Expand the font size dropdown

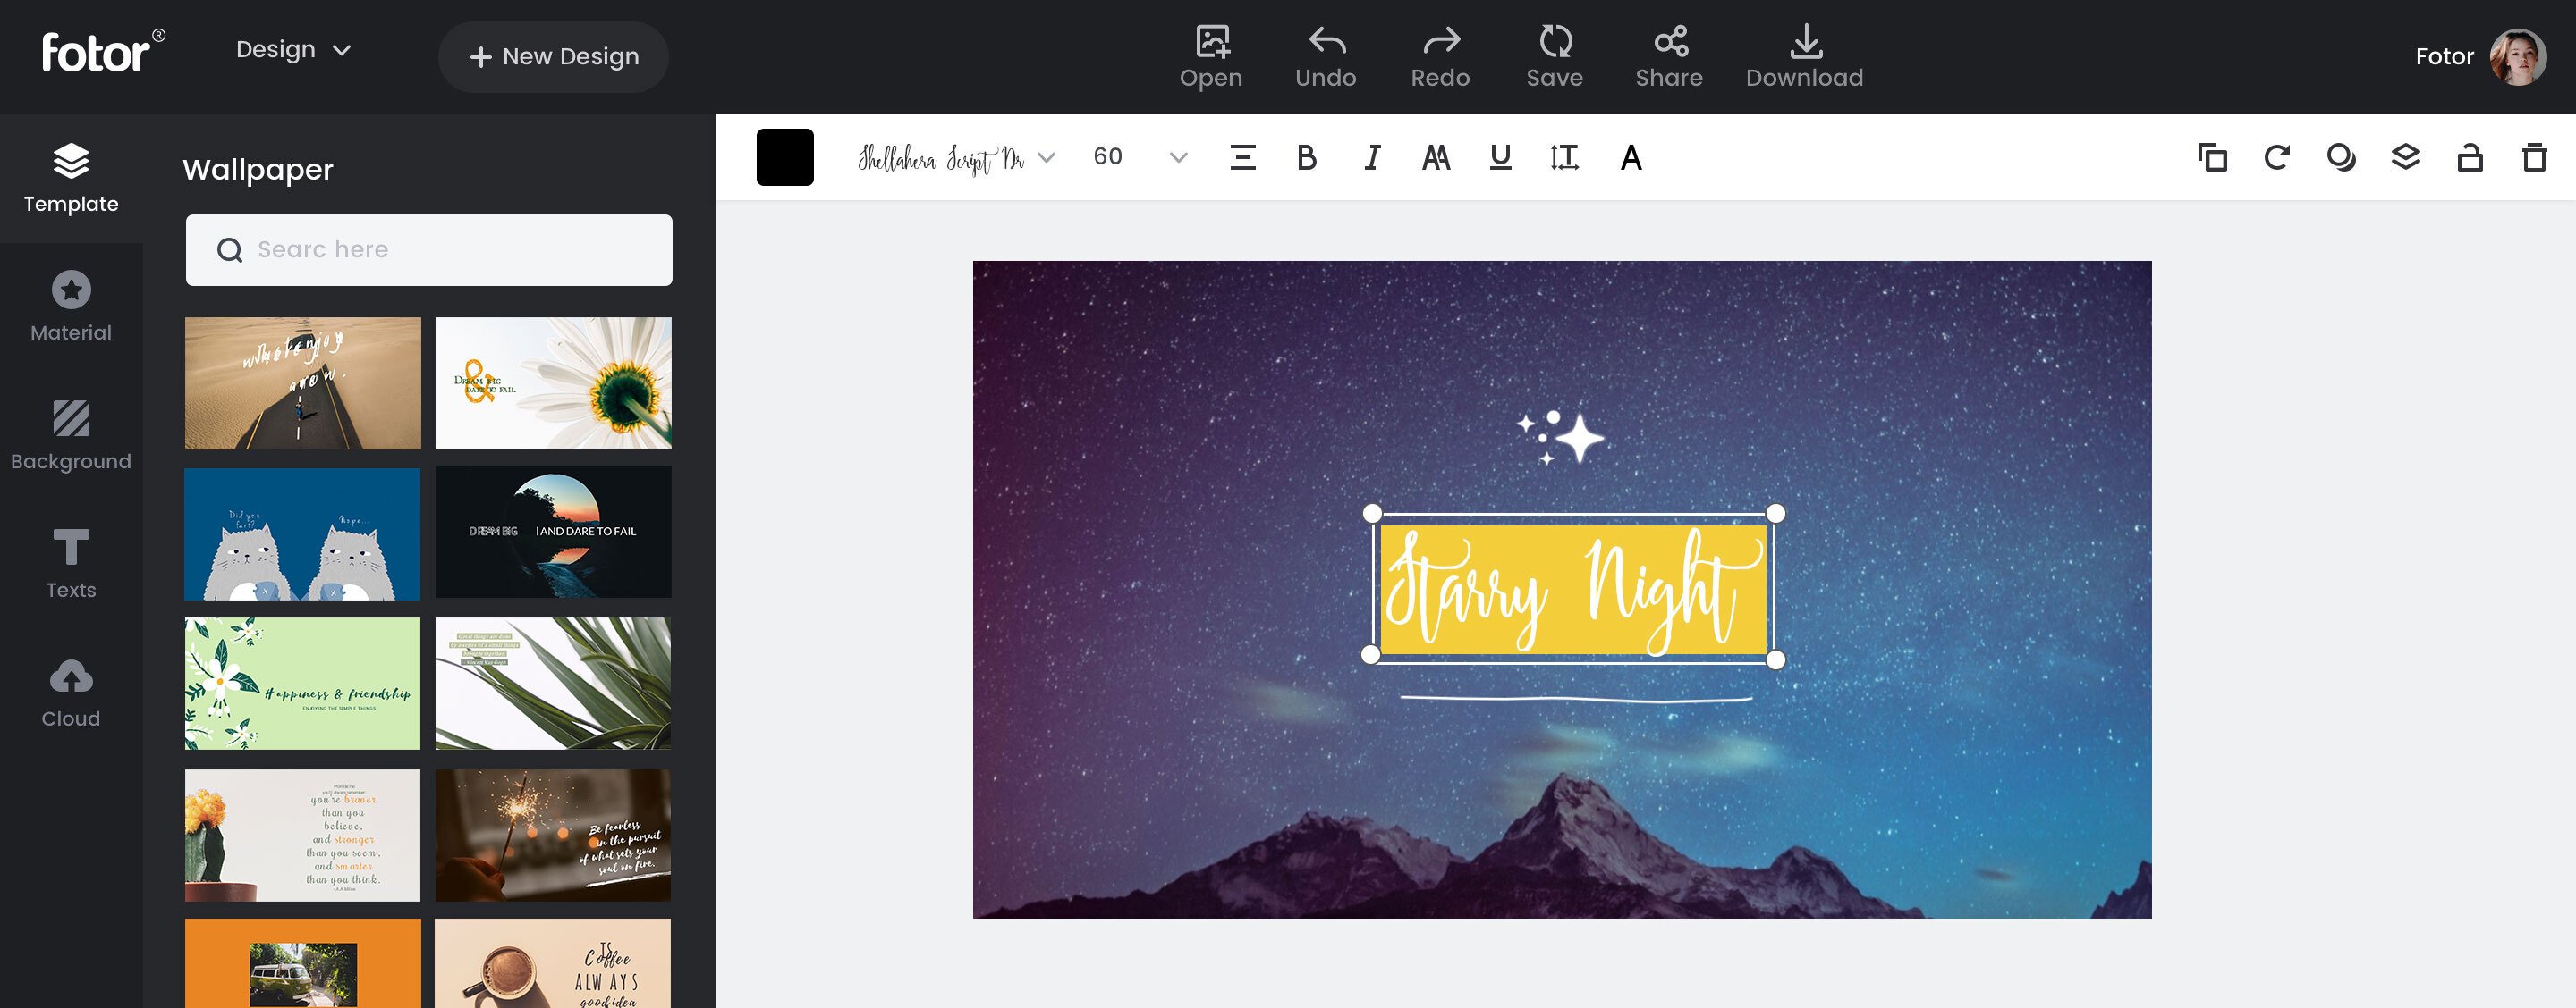[1180, 156]
